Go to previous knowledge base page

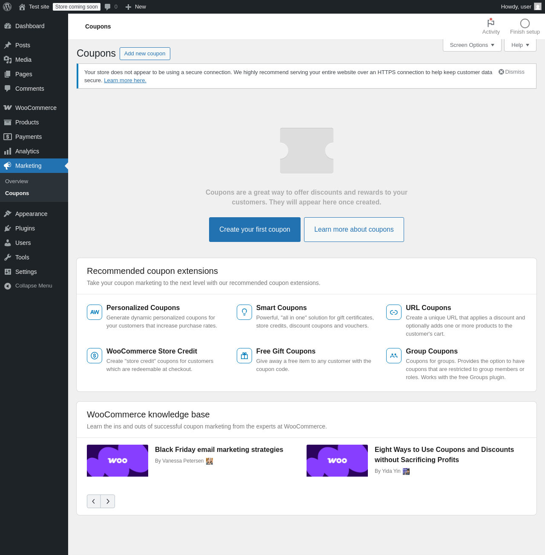coord(94,501)
